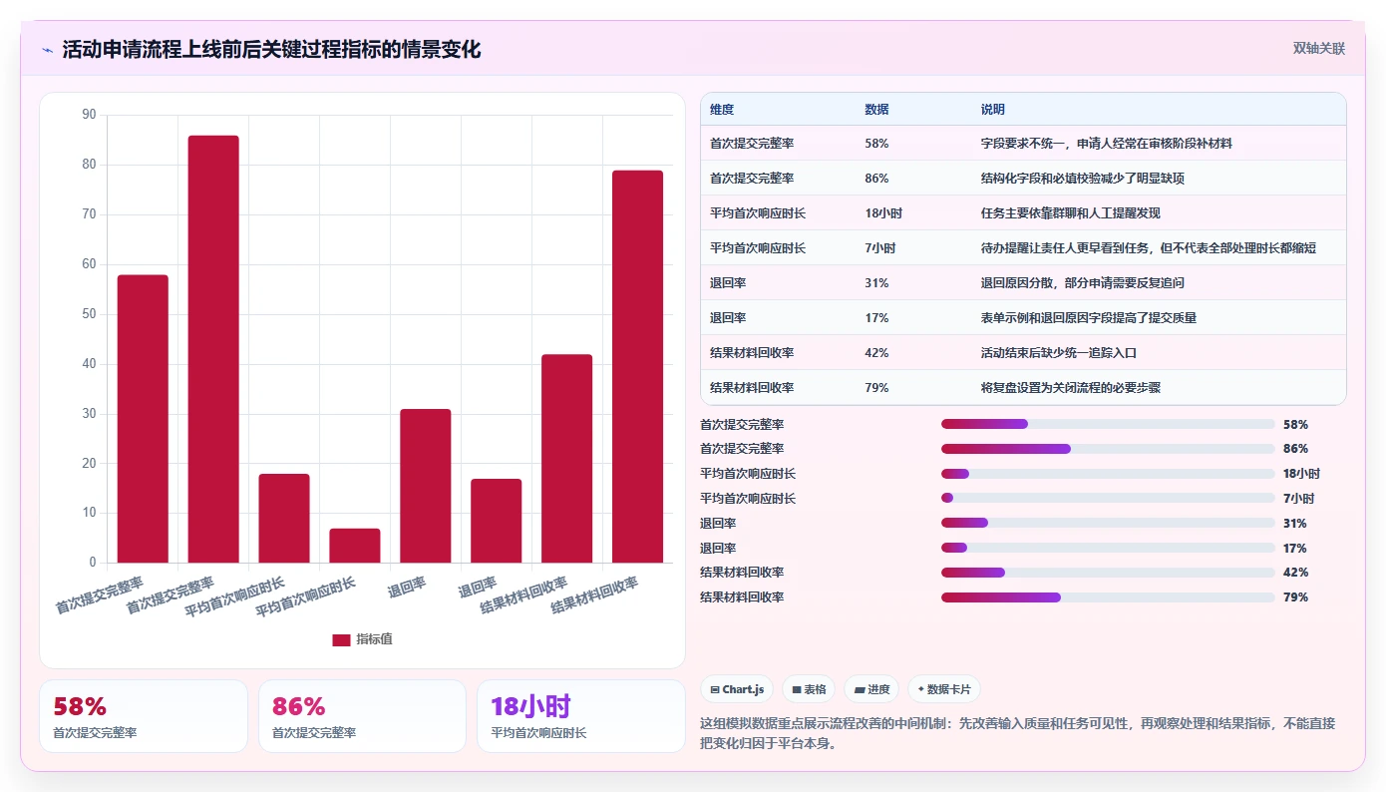Click the chart bar reaching value 58
Viewport: 1386px width, 792px height.
click(143, 419)
